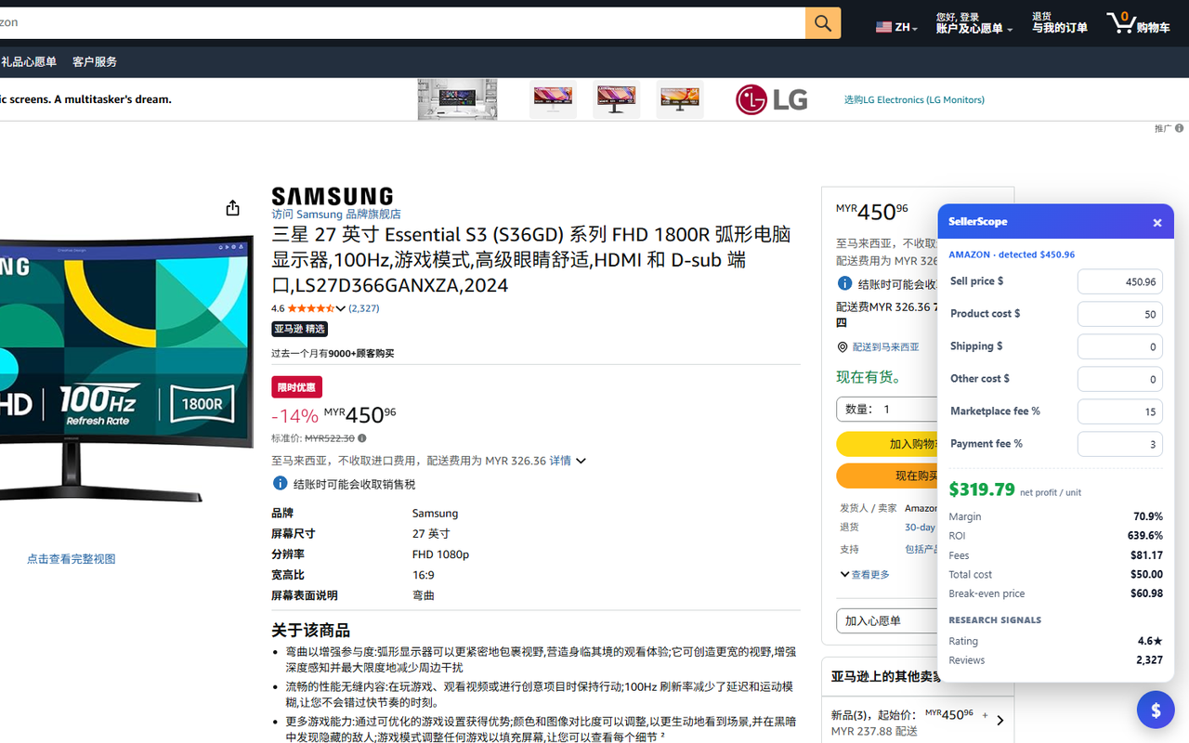The image size is (1189, 743).
Task: Click the floating SellerScope dollar button
Action: click(x=1156, y=710)
